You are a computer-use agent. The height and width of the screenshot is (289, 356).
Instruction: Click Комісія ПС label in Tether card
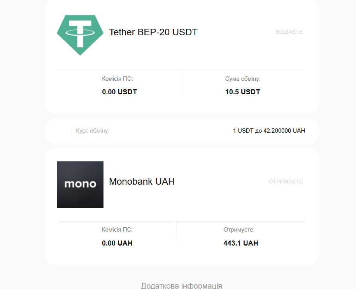(117, 79)
